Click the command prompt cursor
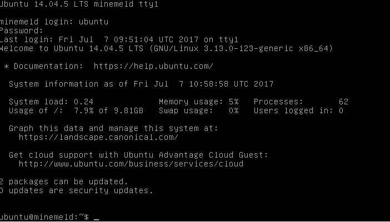Image resolution: width=390 pixels, height=222 pixels. 96,218
